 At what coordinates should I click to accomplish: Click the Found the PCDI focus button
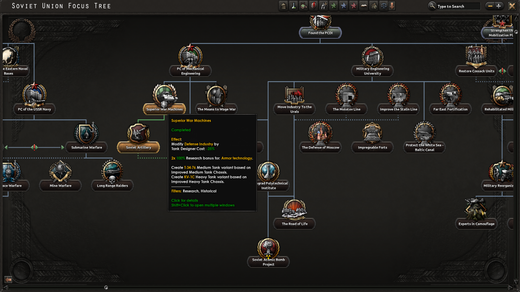coord(320,33)
